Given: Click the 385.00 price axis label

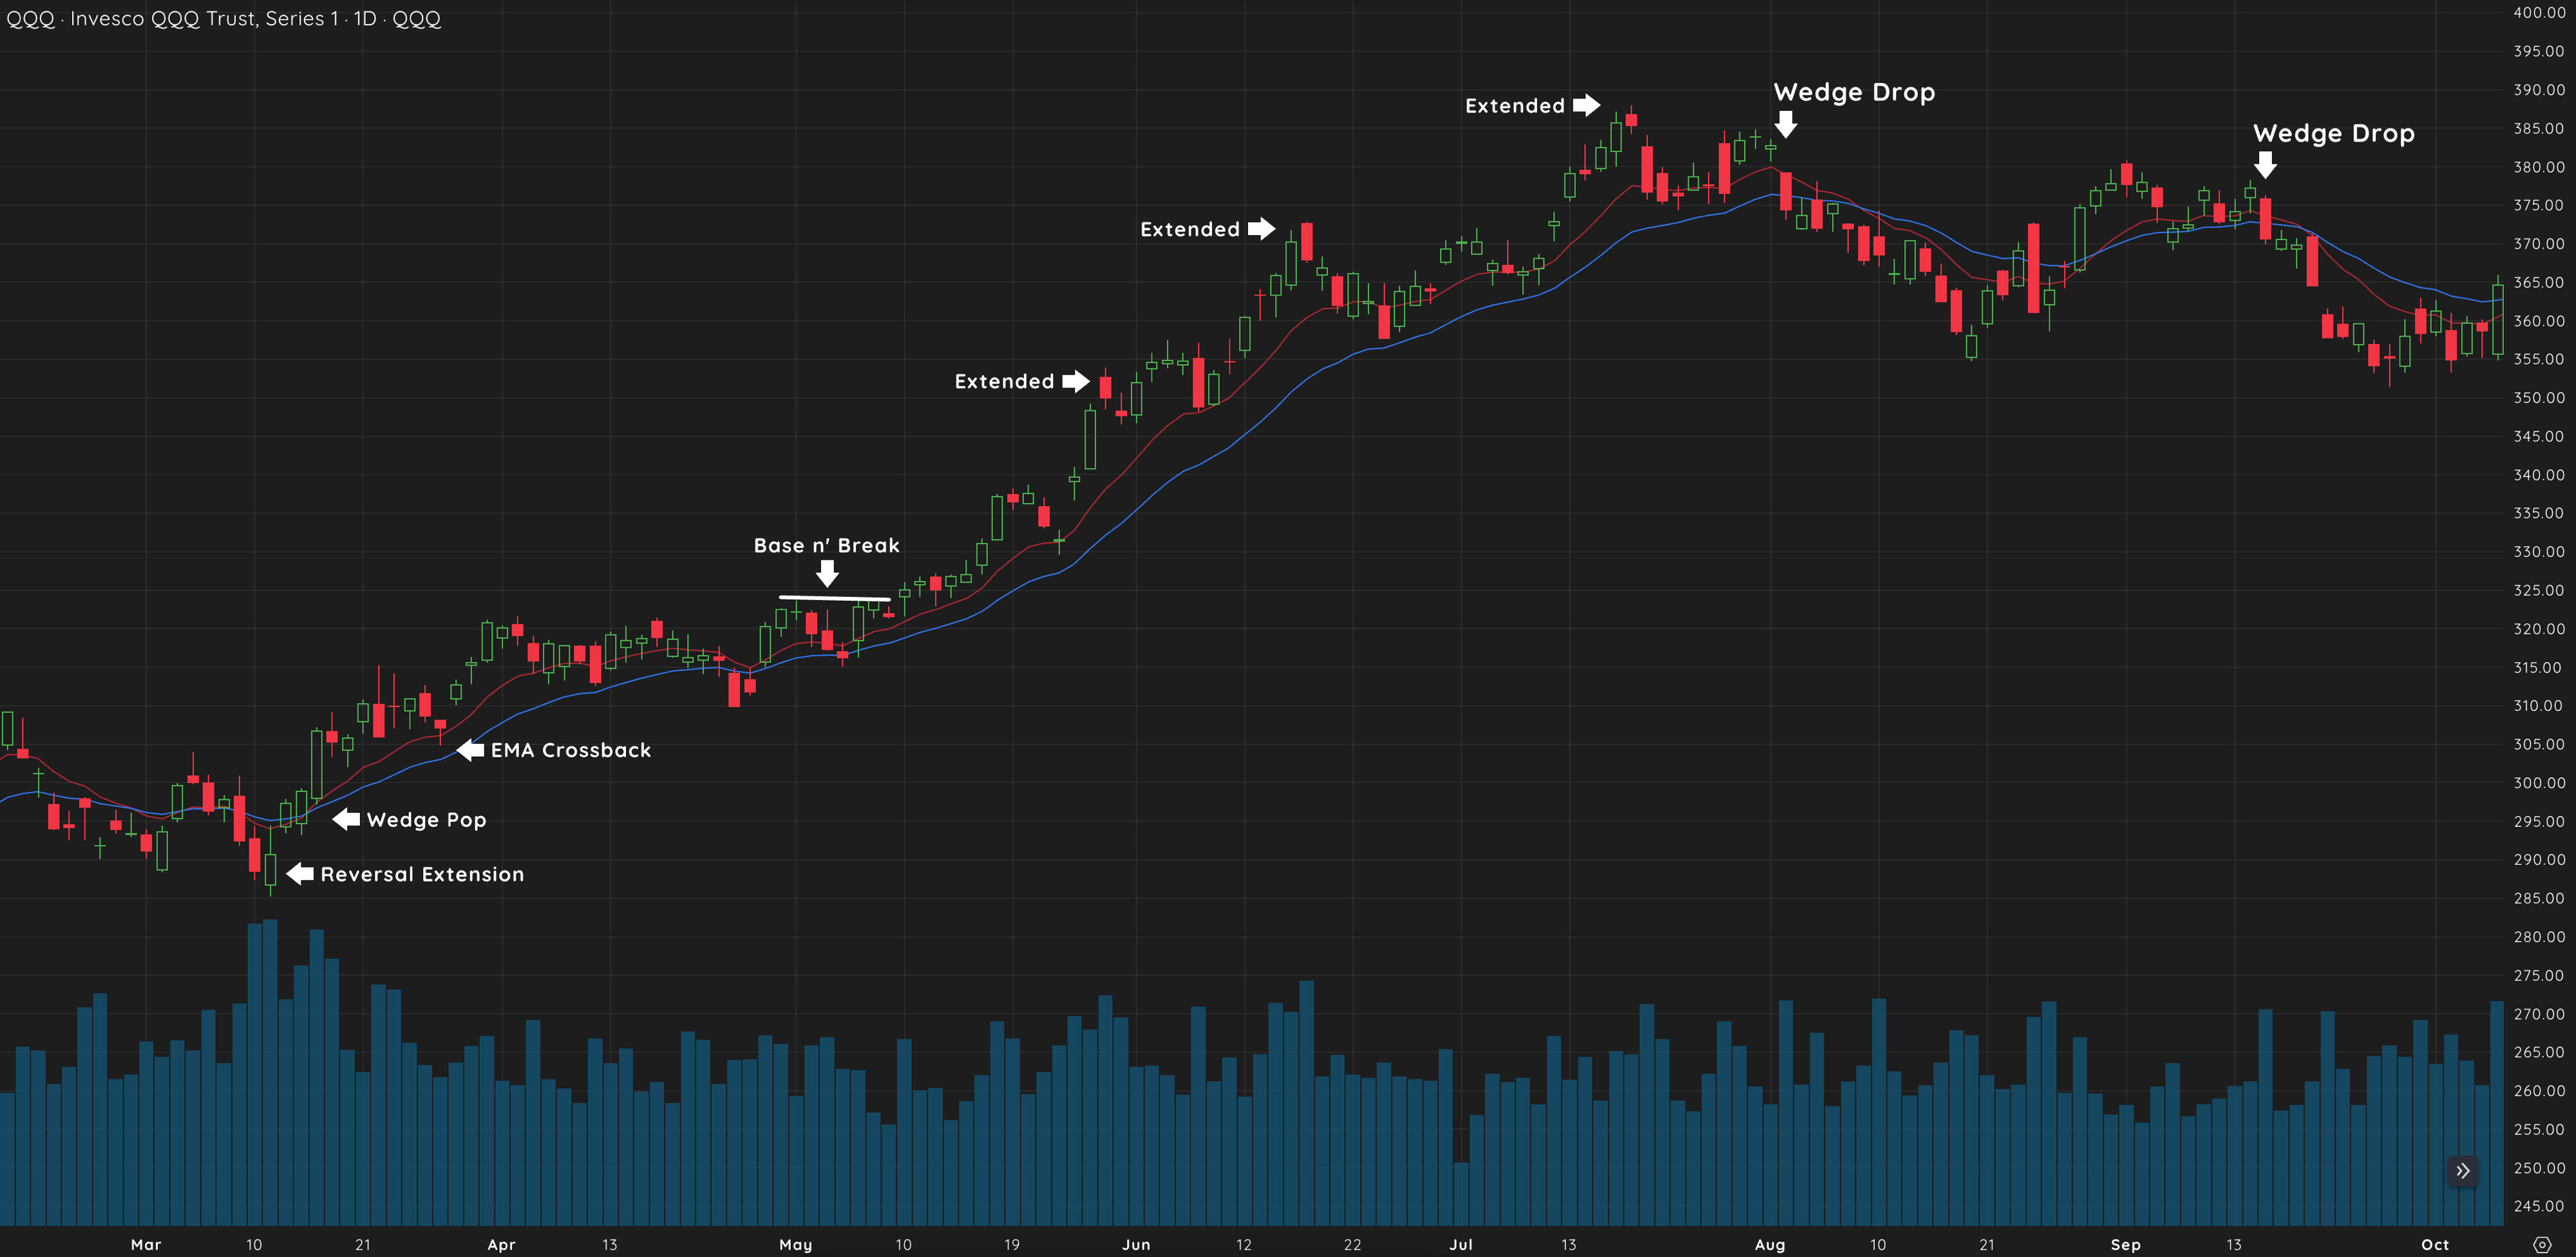Looking at the screenshot, I should click(x=2538, y=128).
